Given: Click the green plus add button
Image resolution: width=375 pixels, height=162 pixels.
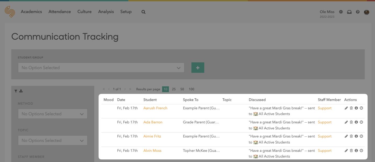Looking at the screenshot, I should [x=198, y=68].
